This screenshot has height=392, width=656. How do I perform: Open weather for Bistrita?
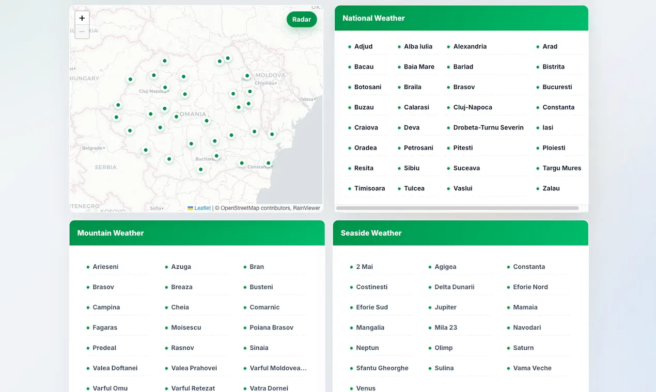coord(553,67)
